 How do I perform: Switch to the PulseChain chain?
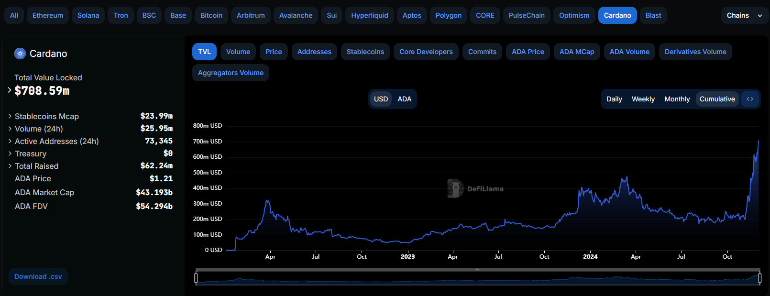tap(527, 15)
